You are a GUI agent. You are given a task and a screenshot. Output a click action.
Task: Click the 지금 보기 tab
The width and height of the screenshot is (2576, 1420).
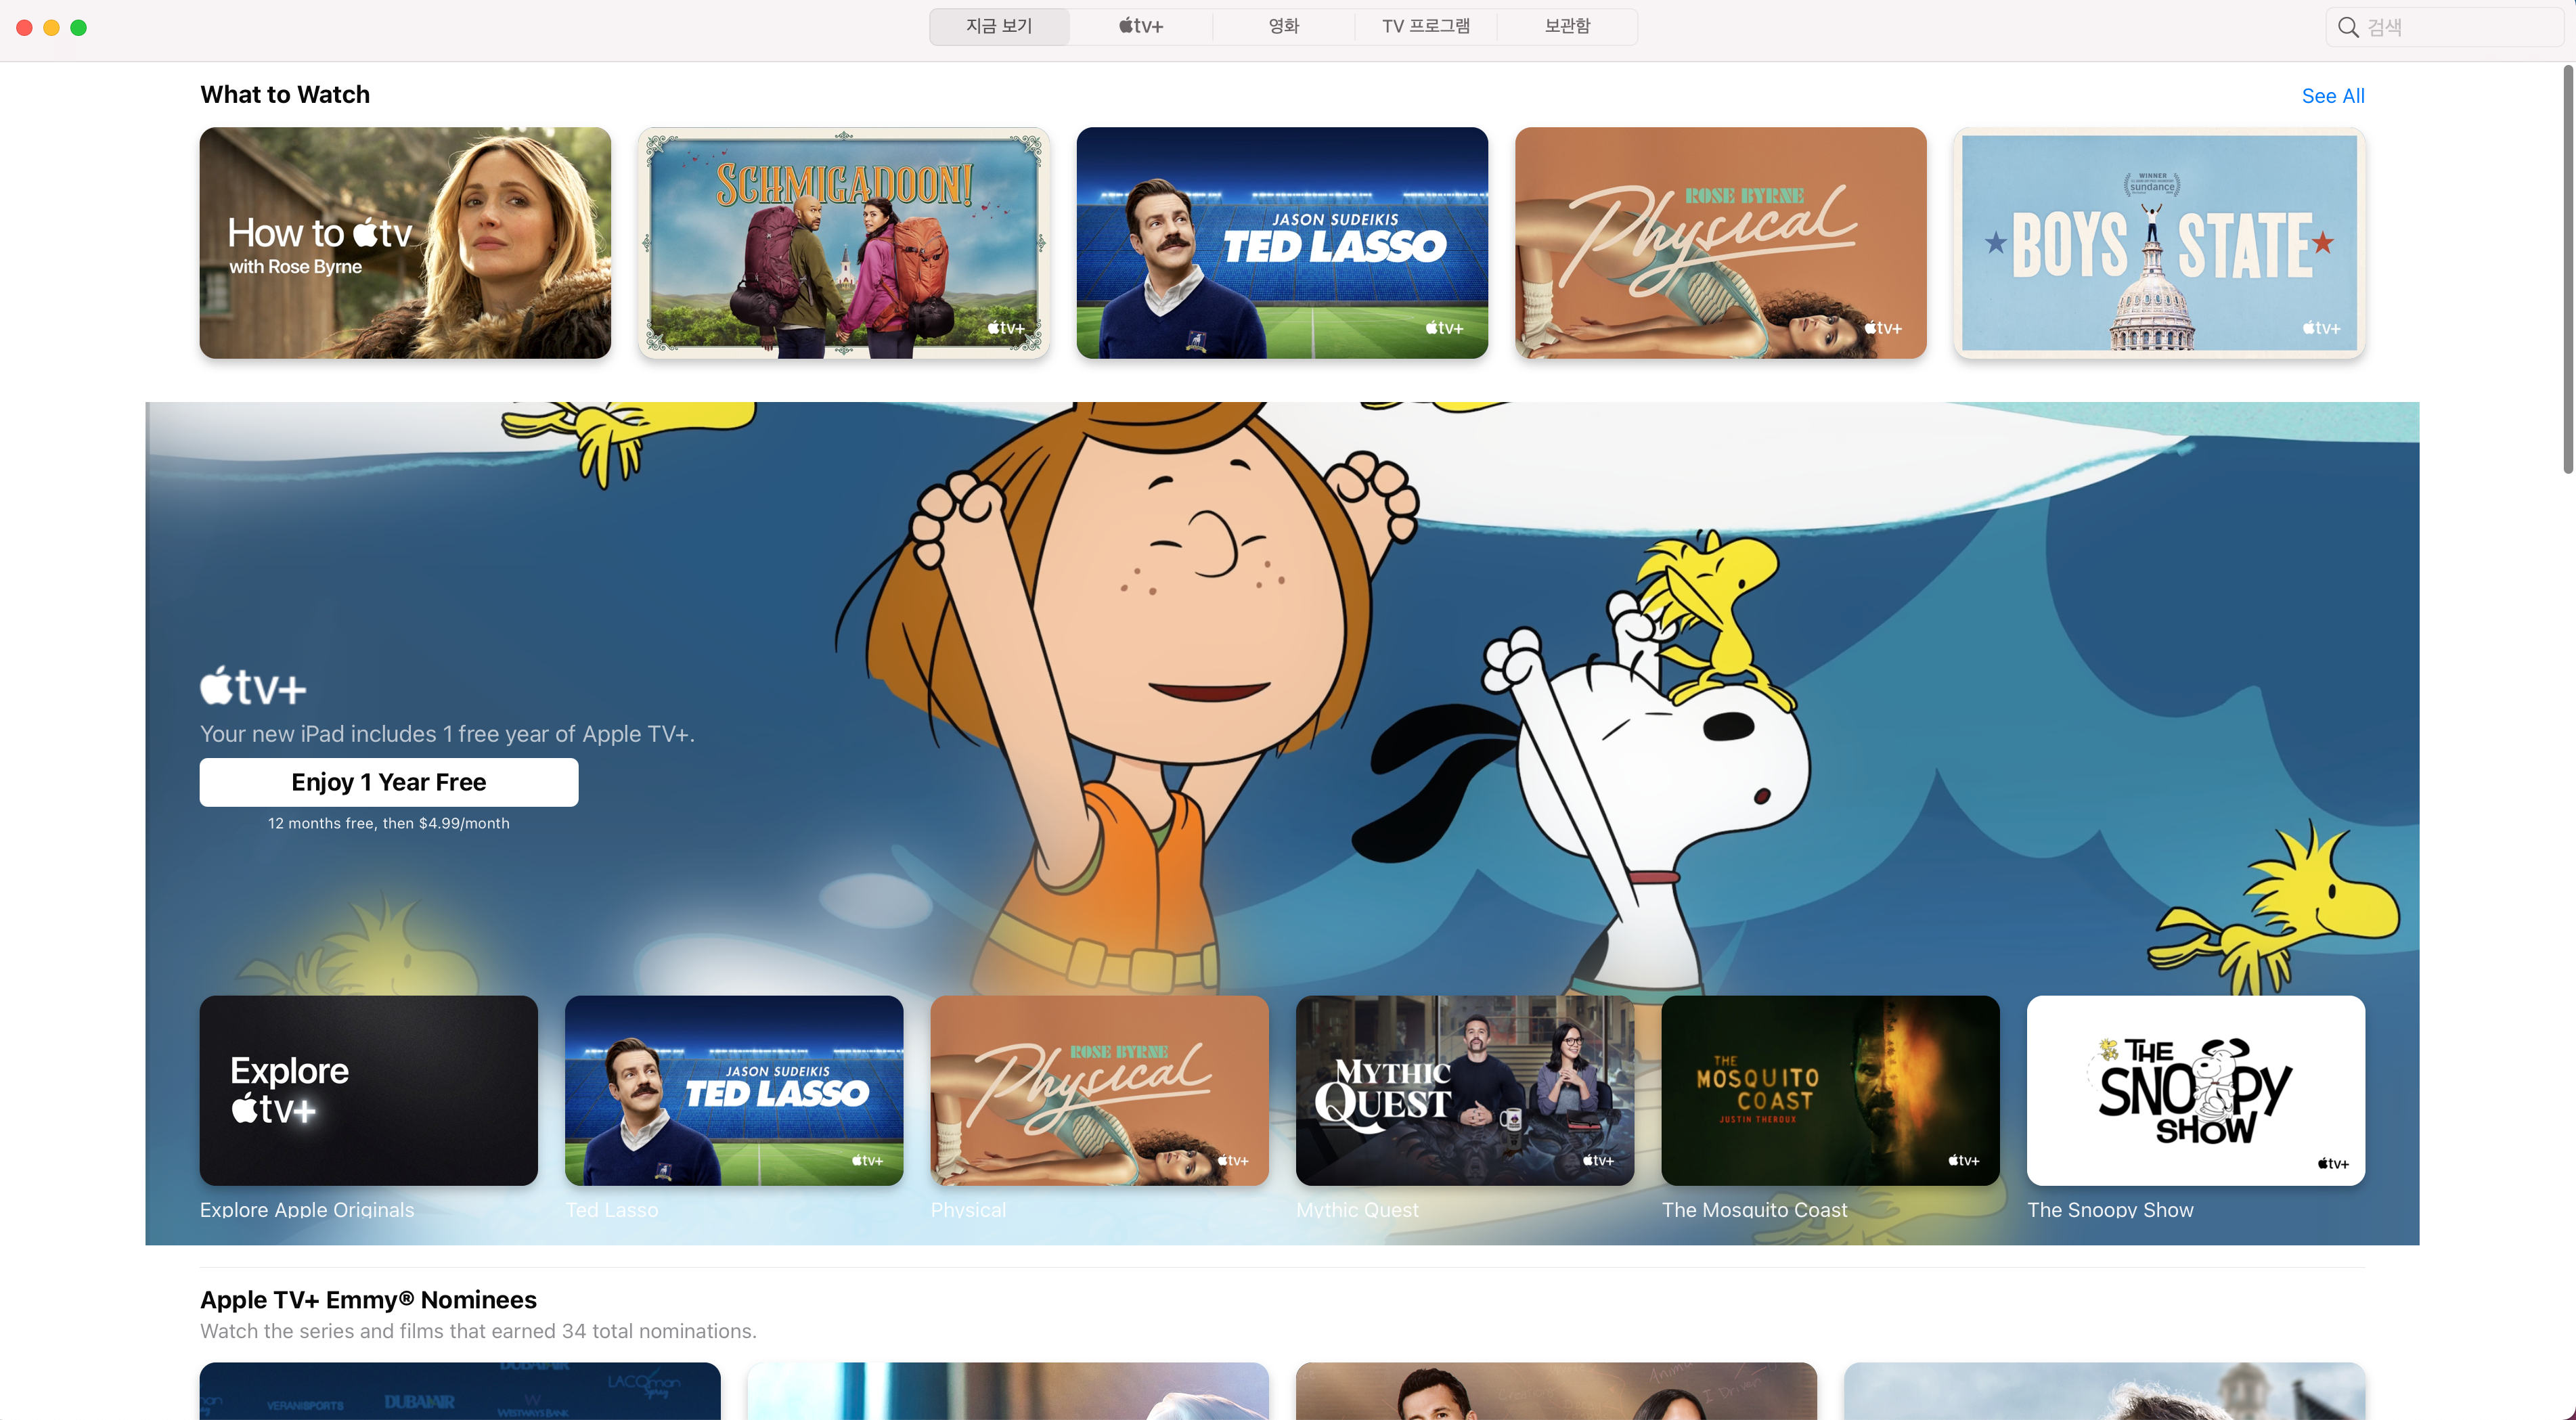pyautogui.click(x=999, y=26)
